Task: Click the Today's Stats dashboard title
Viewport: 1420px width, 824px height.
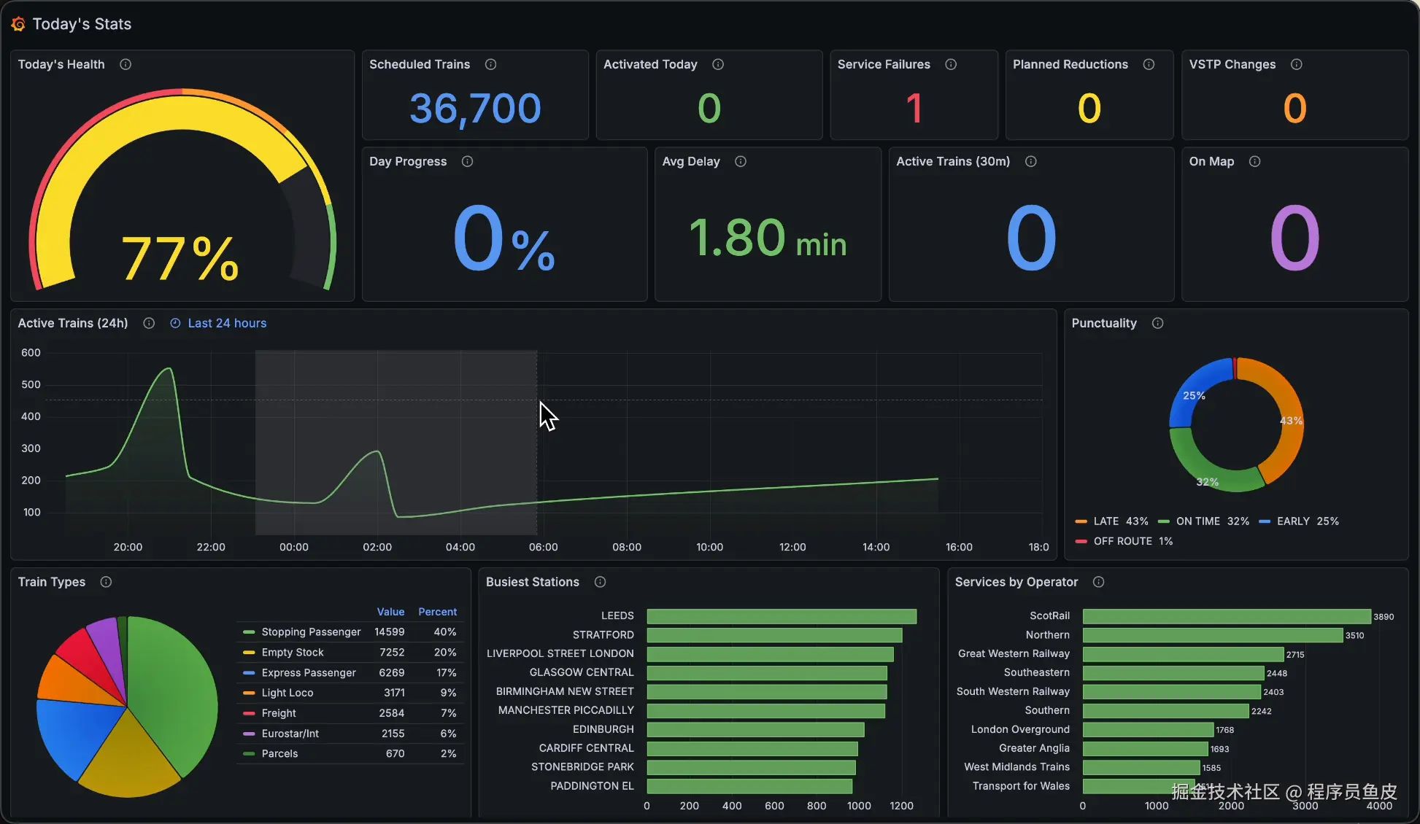Action: coord(82,24)
